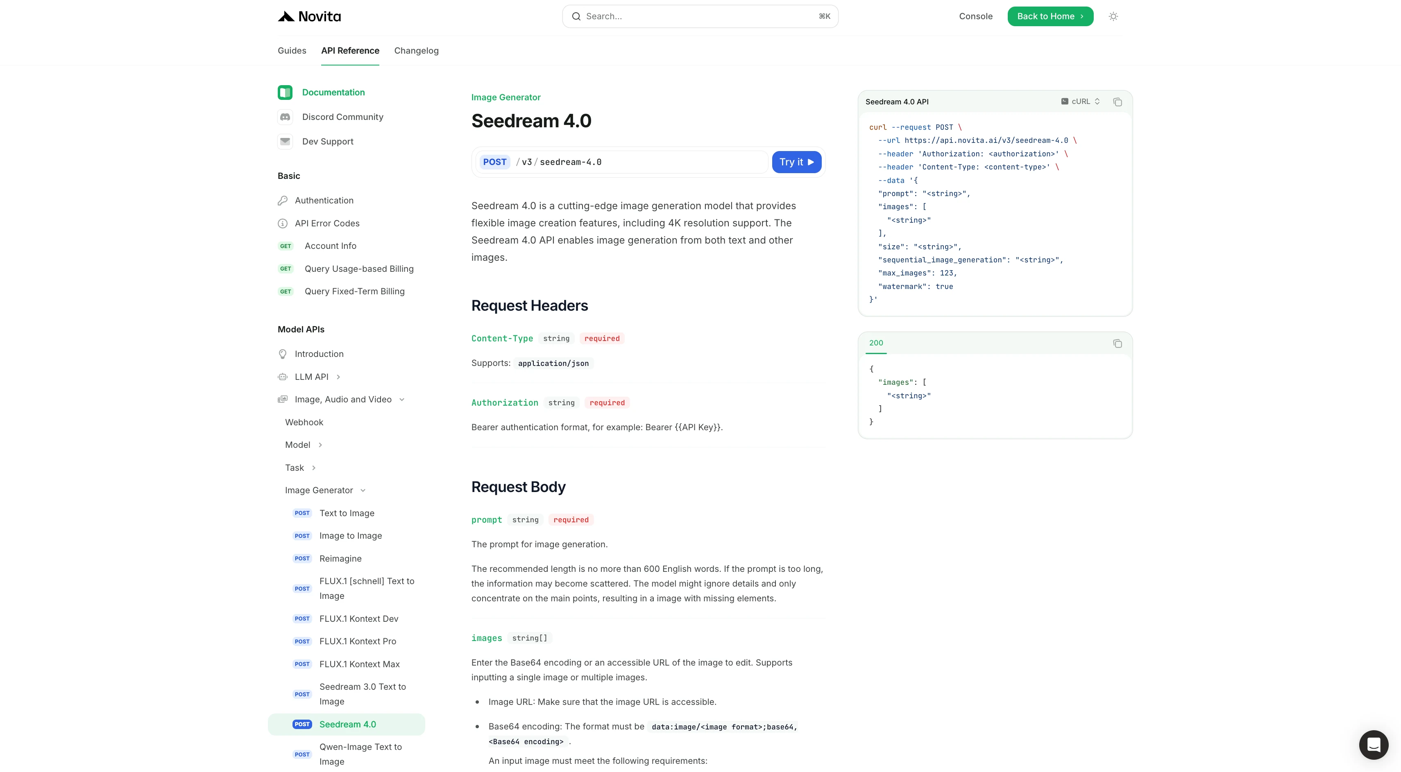
Task: Open the Introduction page
Action: [319, 354]
